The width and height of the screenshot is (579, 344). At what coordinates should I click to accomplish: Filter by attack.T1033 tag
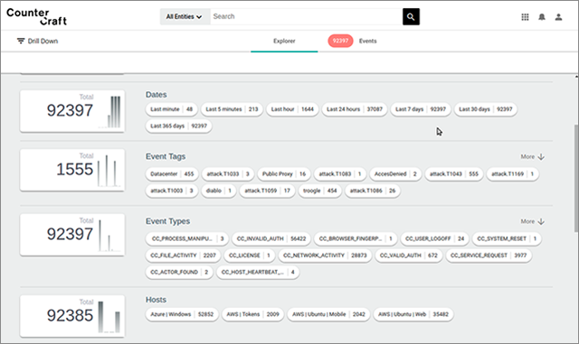coord(228,174)
